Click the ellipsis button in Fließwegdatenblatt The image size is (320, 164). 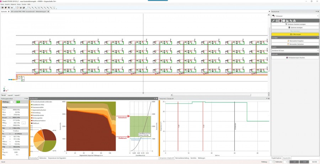(23, 123)
